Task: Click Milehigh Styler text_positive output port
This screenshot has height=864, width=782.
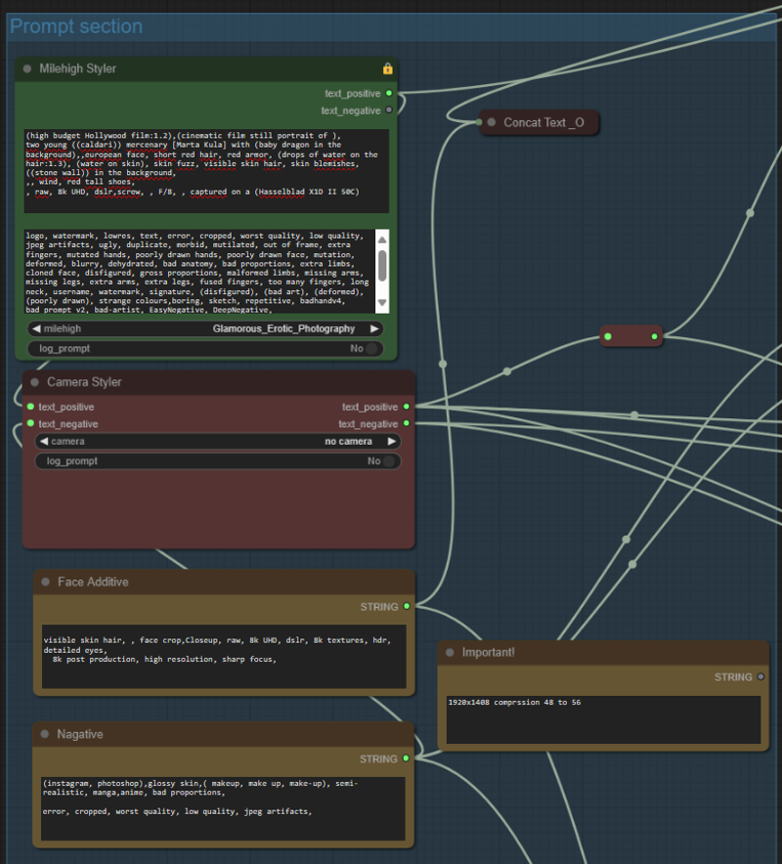Action: tap(389, 94)
